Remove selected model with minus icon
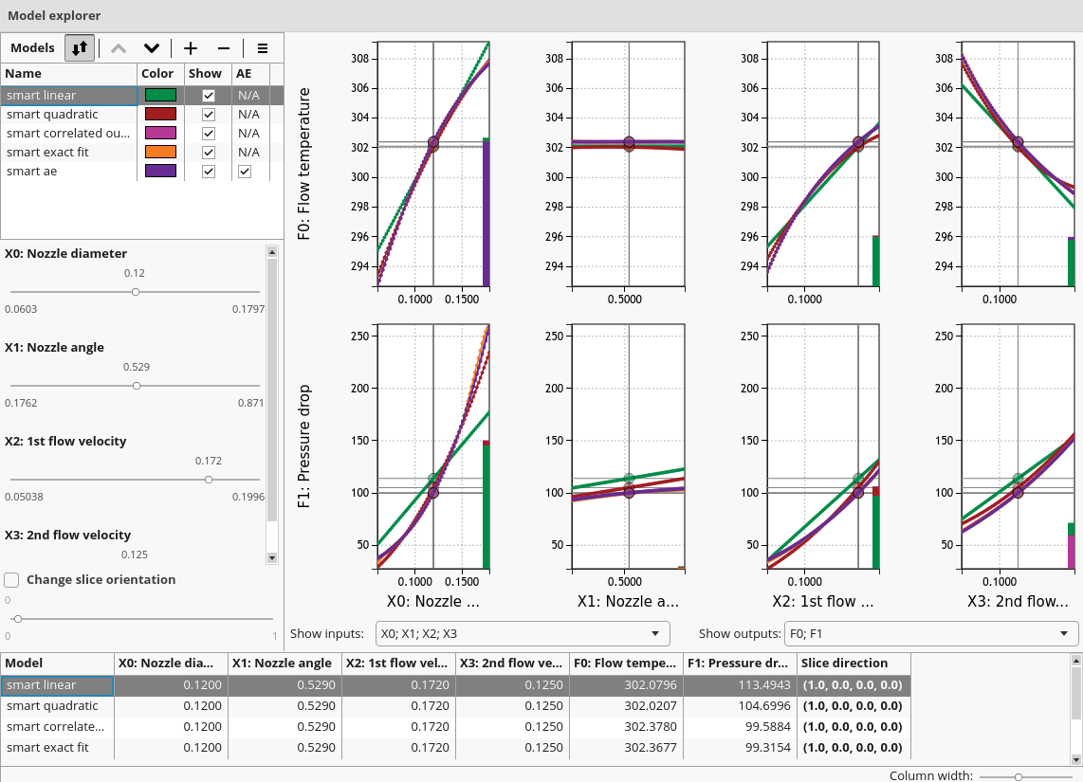Screen dimensions: 1083x782 point(224,48)
